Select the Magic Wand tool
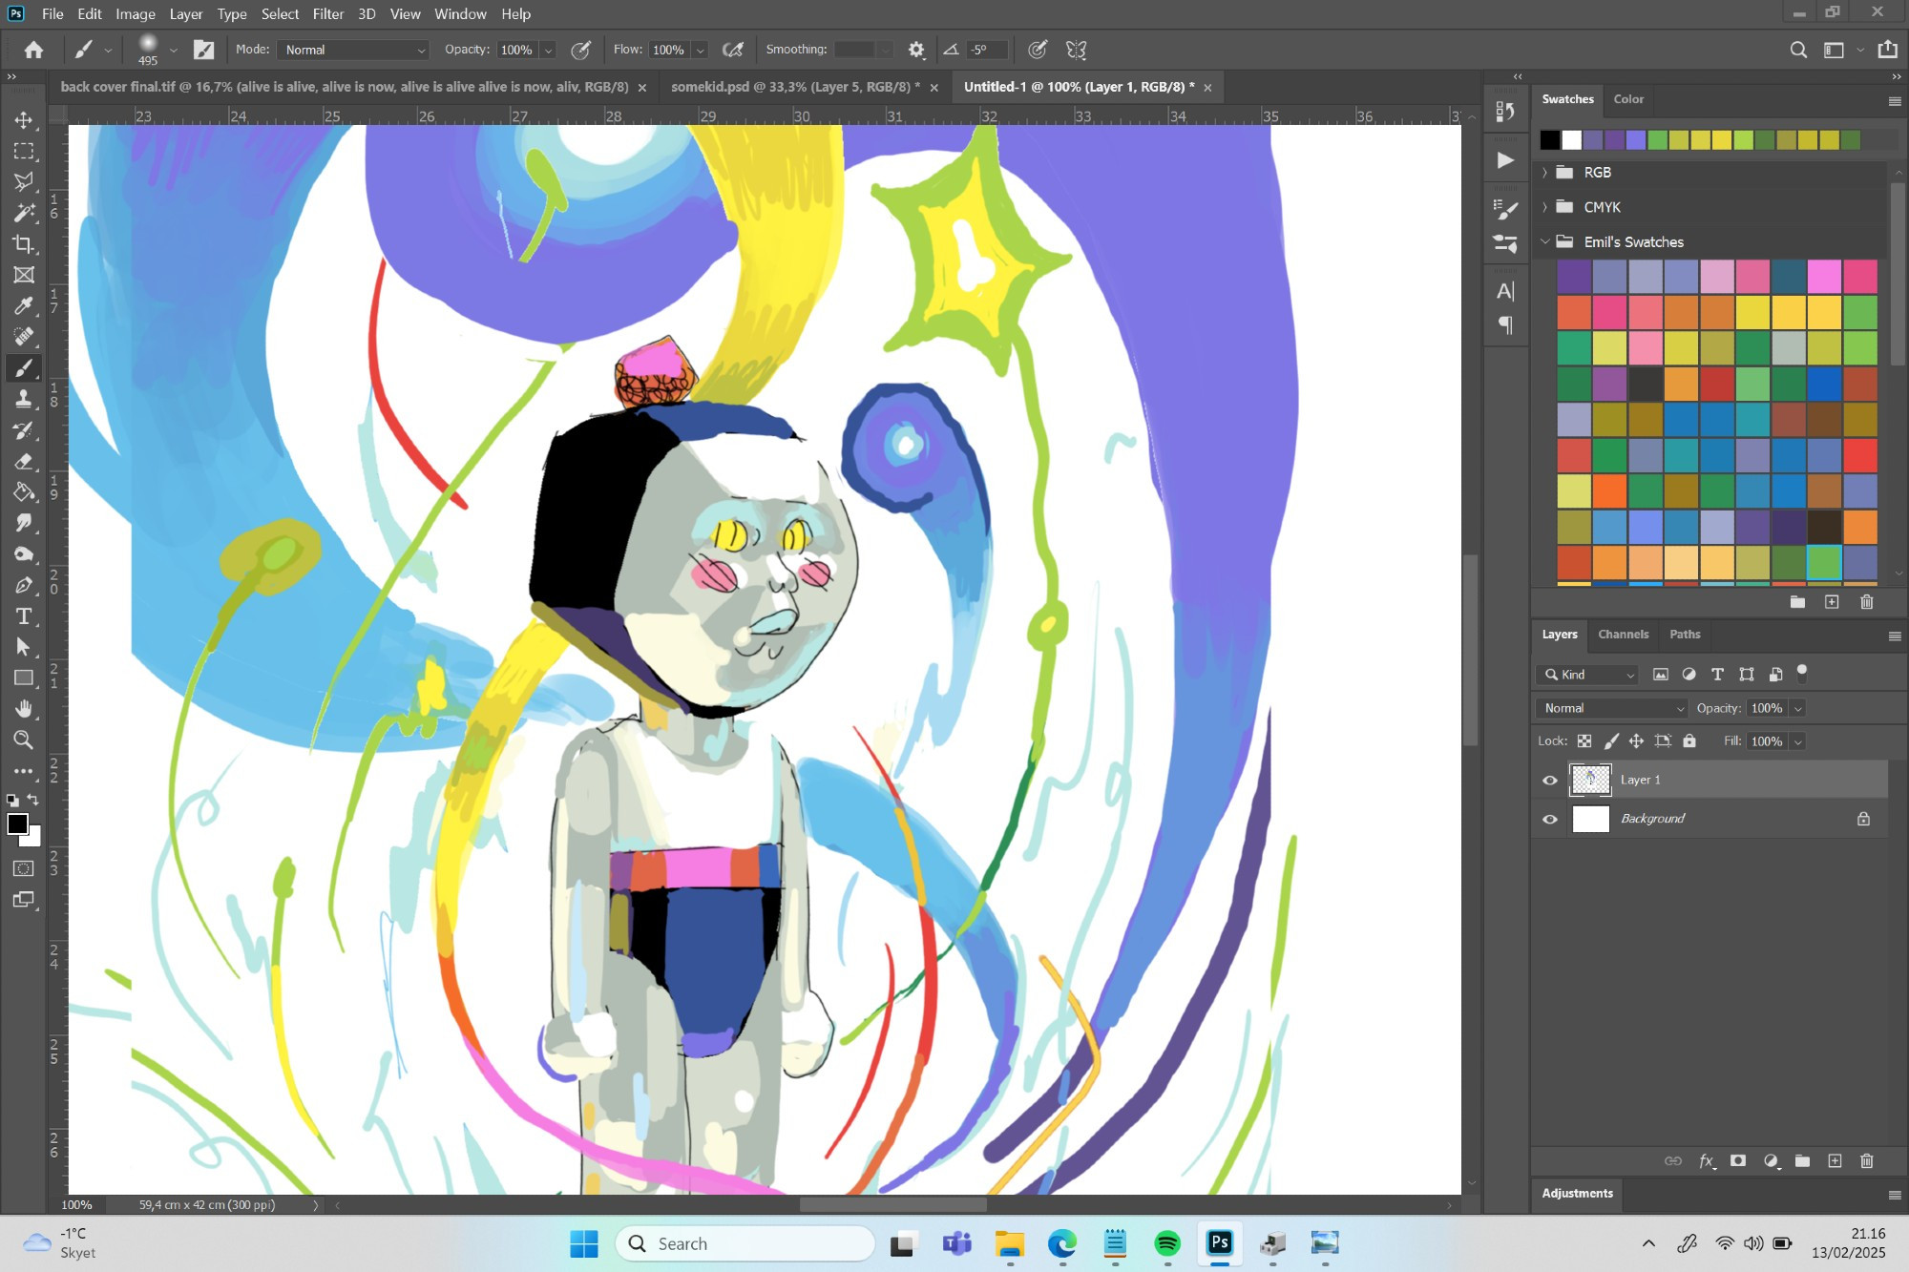The image size is (1909, 1272). [24, 213]
